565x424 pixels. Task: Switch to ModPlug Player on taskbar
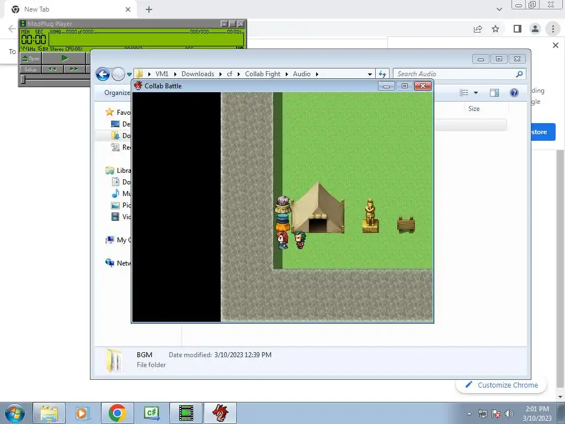click(185, 413)
